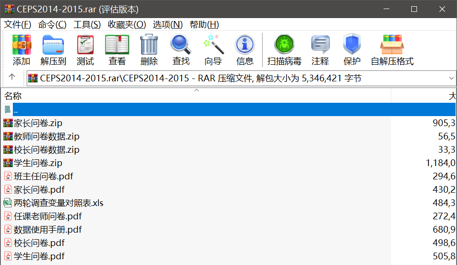Select file name 家长问卷.pdf

pos(39,190)
